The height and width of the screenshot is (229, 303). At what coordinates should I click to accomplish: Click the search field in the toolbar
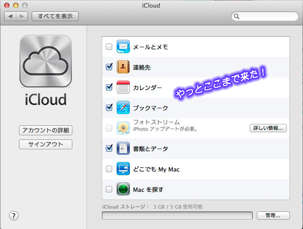tap(265, 16)
